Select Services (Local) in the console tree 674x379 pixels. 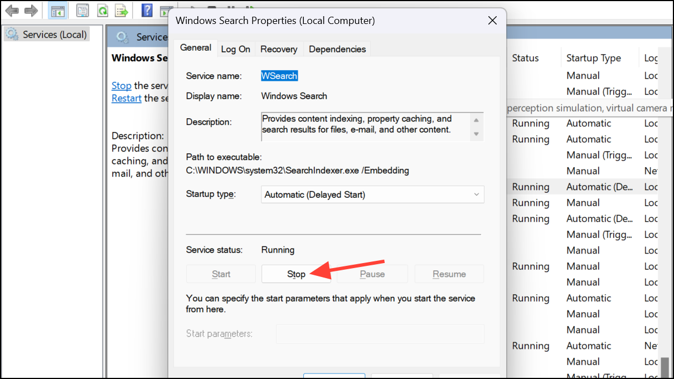point(47,35)
